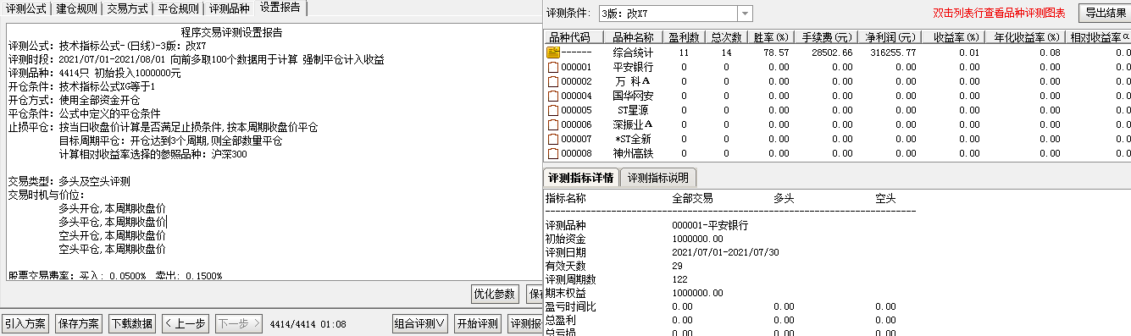Click the document icon beside 000008
The height and width of the screenshot is (336, 1131).
click(x=552, y=153)
